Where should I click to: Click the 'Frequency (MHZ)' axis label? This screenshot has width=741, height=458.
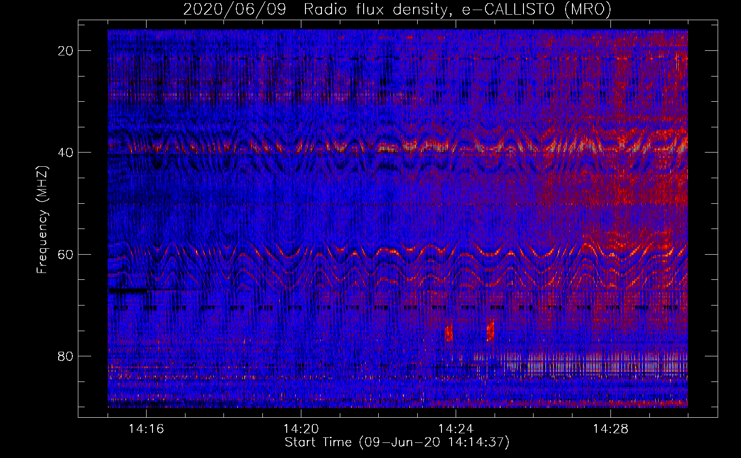[x=42, y=220]
